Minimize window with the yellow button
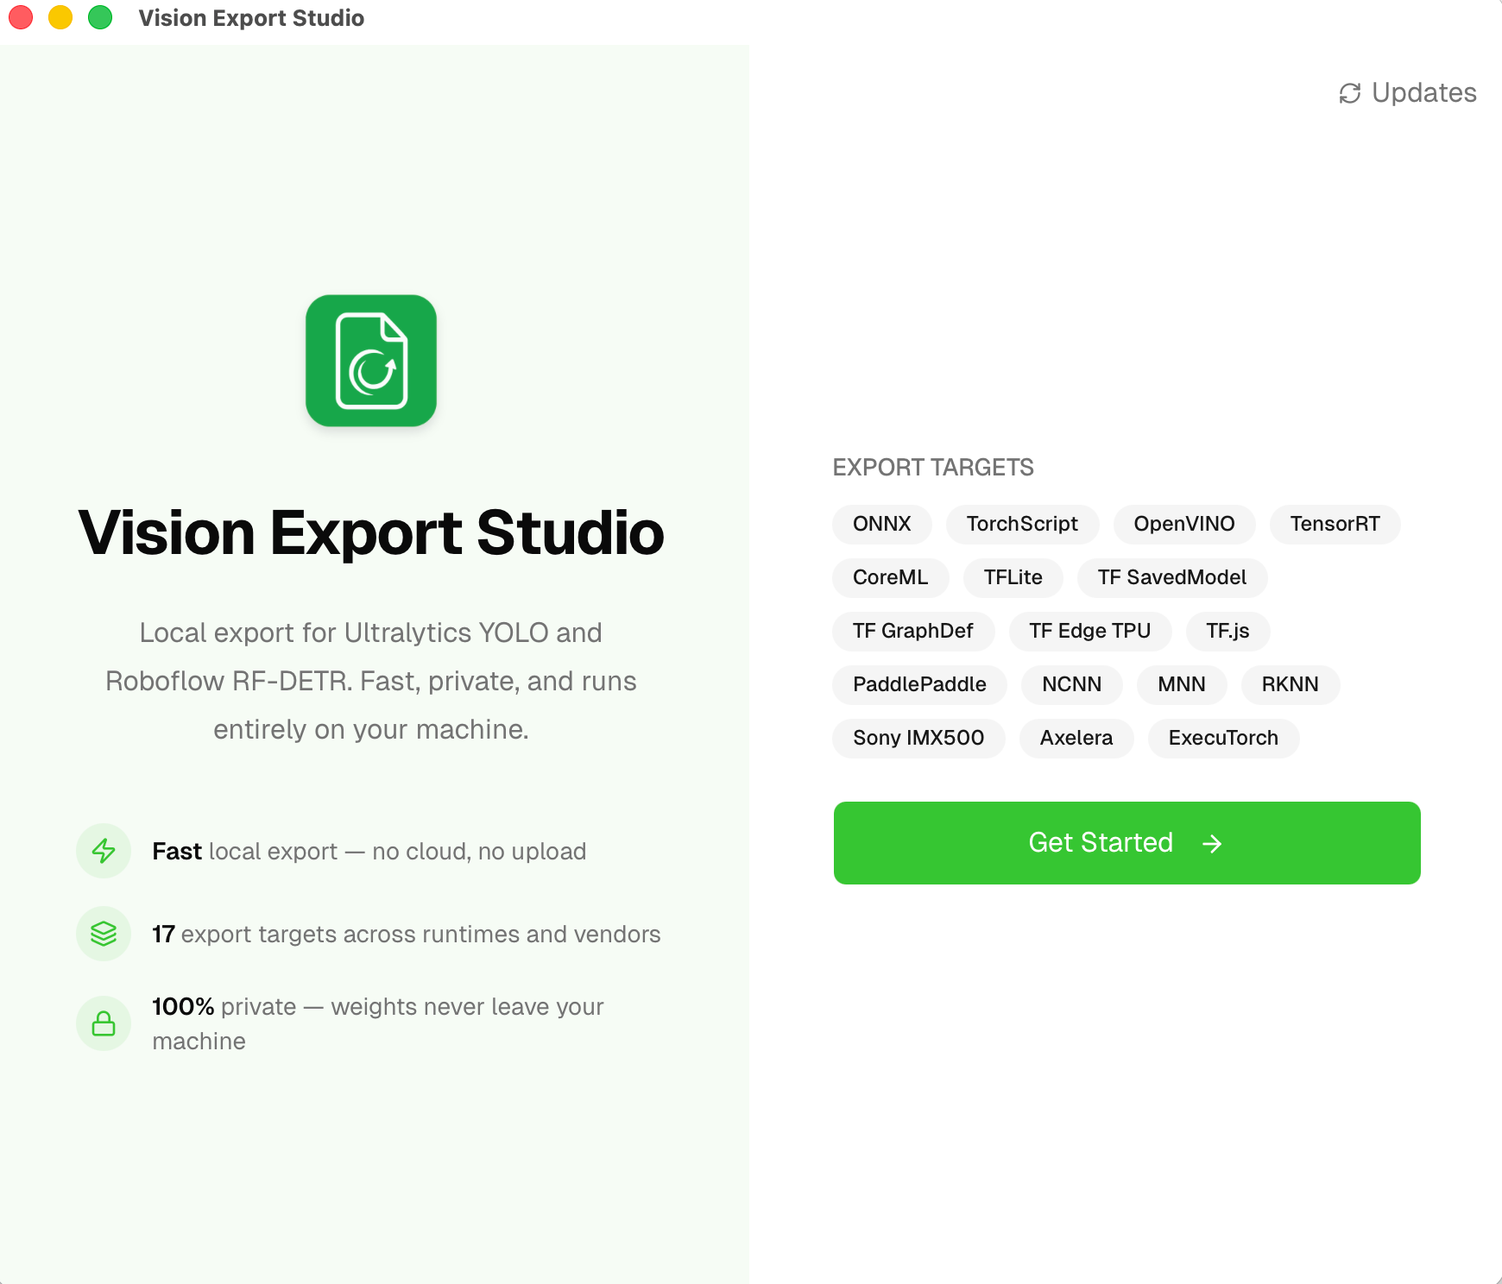The height and width of the screenshot is (1284, 1502). coord(60,17)
